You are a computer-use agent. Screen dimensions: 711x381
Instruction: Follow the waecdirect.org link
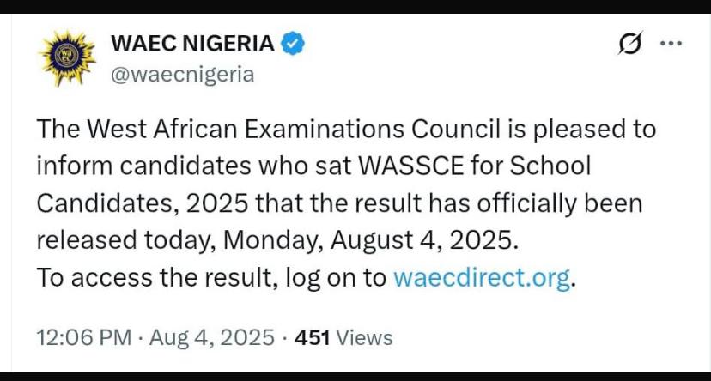[x=482, y=277]
